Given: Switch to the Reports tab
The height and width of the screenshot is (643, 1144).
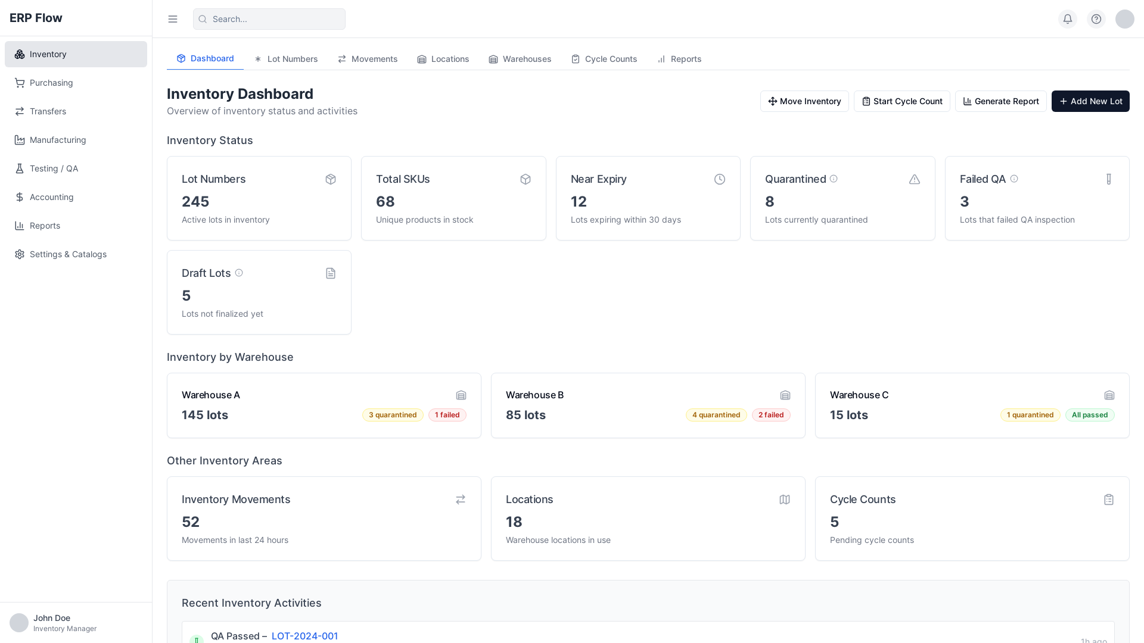Looking at the screenshot, I should click(679, 59).
